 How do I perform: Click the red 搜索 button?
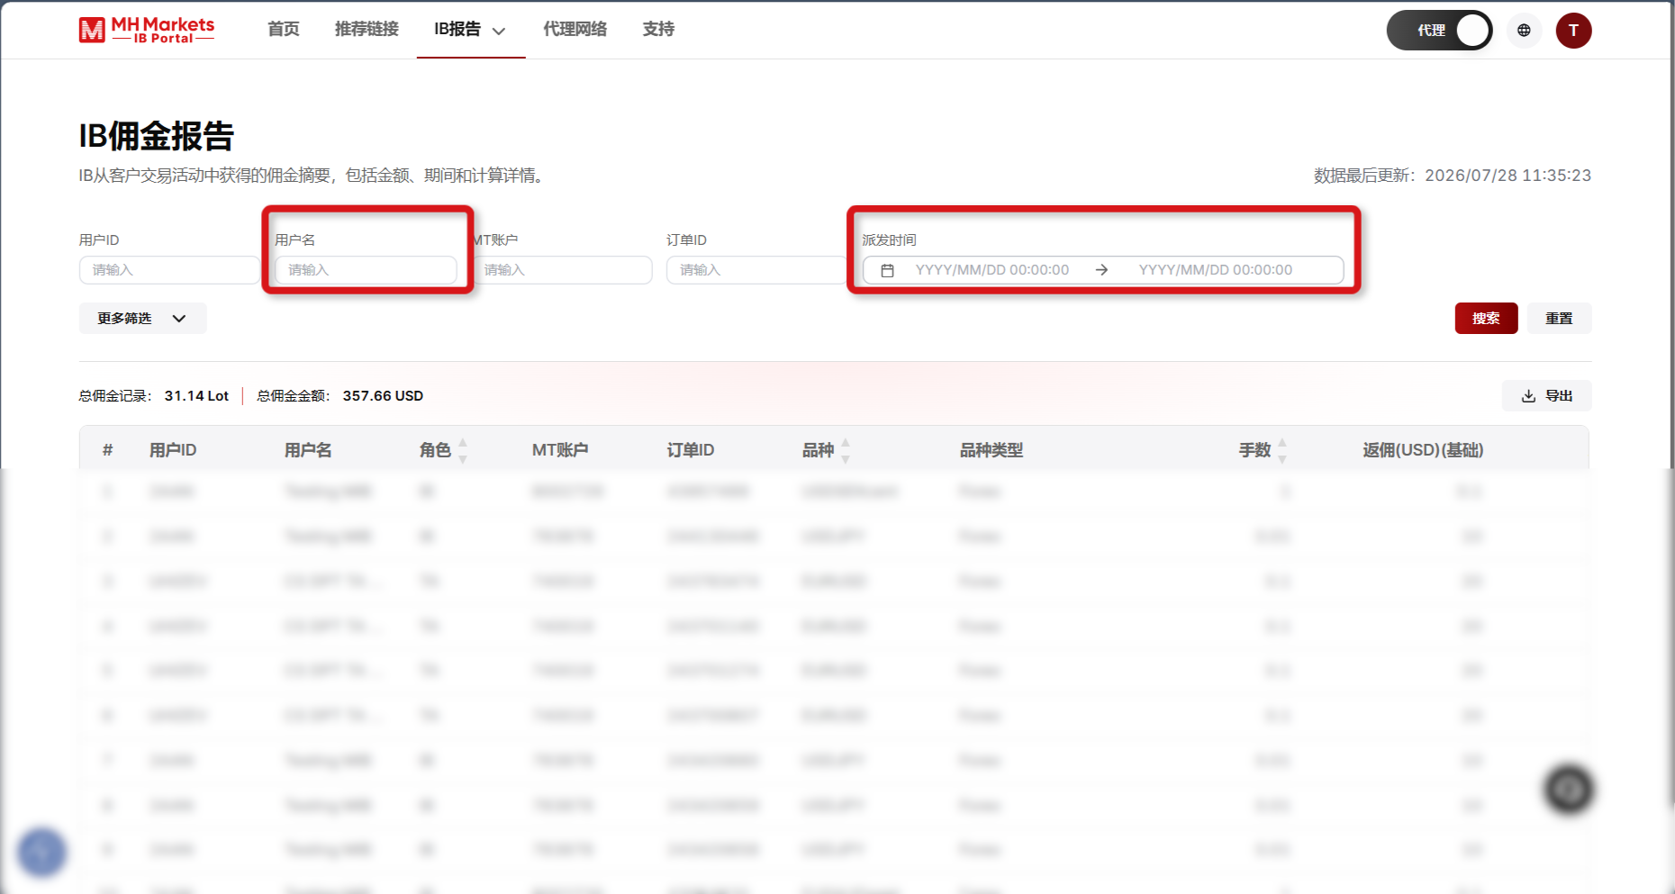1486,319
